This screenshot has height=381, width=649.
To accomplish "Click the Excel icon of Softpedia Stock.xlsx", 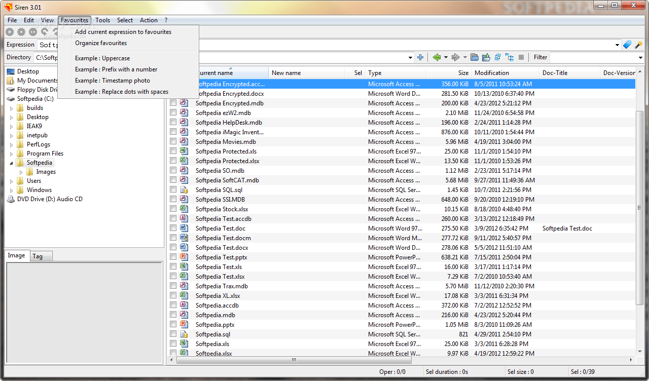I will [x=185, y=209].
